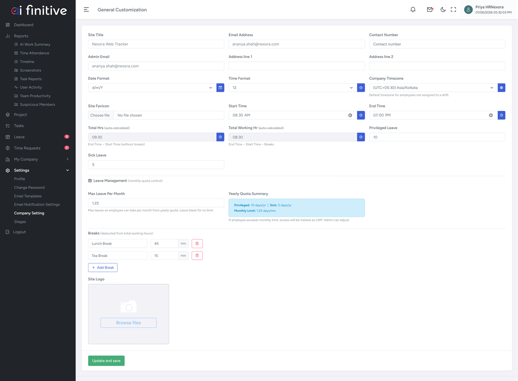Open Time Requests in the sidebar
This screenshot has width=518, height=381.
click(x=38, y=148)
